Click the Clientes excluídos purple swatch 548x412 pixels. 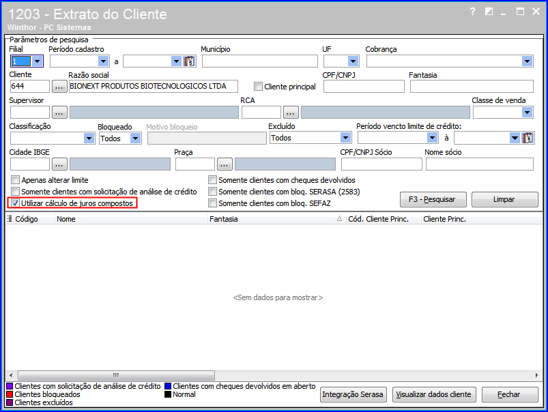click(x=10, y=402)
